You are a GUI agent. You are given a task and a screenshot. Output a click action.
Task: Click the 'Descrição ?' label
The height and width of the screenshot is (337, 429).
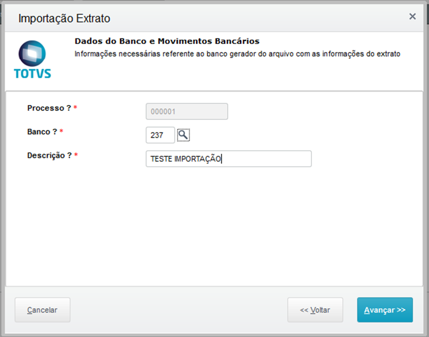tap(49, 155)
